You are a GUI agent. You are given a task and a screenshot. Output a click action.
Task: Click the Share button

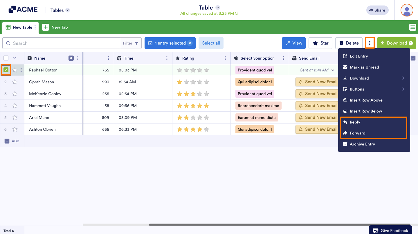tap(377, 10)
